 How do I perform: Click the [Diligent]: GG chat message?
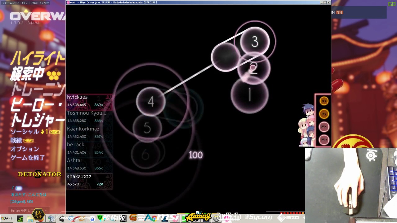[22, 202]
